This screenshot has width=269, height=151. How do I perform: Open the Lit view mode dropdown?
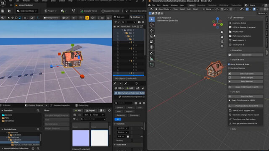[x=66, y=18]
